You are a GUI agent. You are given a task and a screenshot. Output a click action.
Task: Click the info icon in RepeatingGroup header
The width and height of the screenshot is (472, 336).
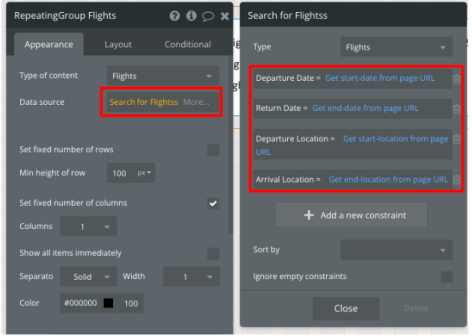(191, 16)
